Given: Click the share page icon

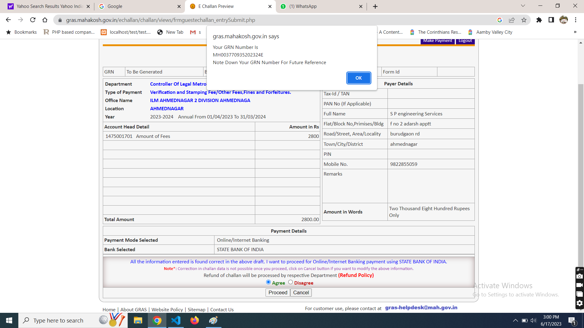Looking at the screenshot, I should click(x=512, y=20).
